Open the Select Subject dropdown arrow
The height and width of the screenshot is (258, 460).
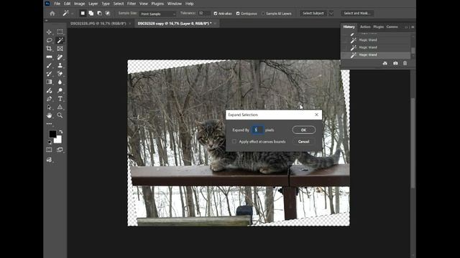(x=331, y=14)
